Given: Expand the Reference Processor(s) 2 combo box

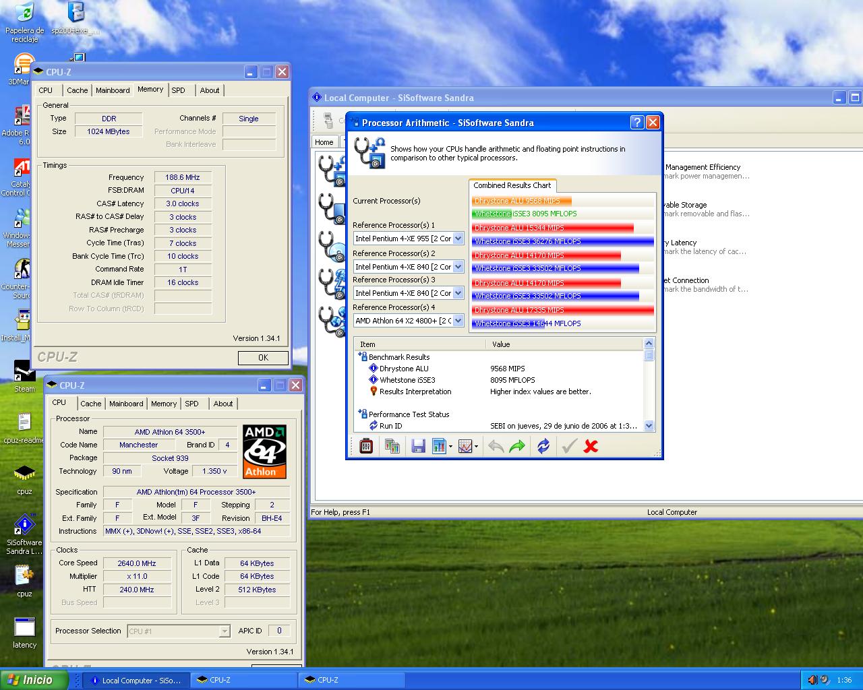Looking at the screenshot, I should pyautogui.click(x=458, y=267).
